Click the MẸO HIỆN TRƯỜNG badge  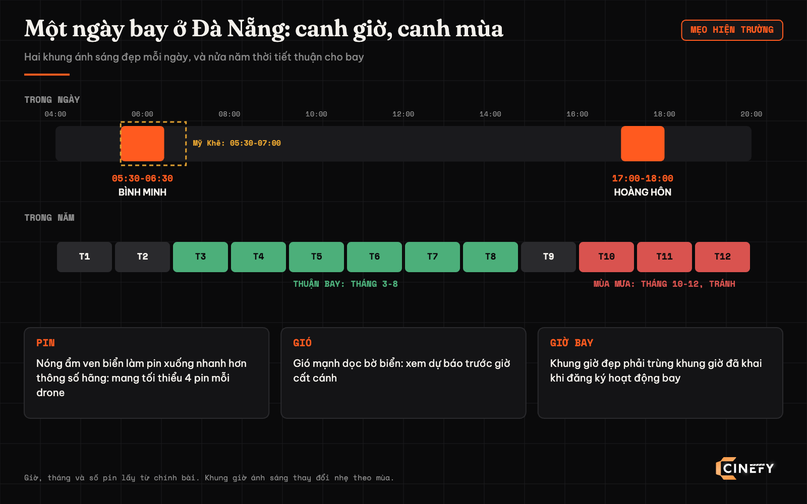point(732,30)
